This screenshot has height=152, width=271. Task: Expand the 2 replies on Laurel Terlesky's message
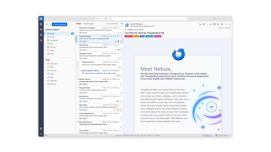[84, 41]
